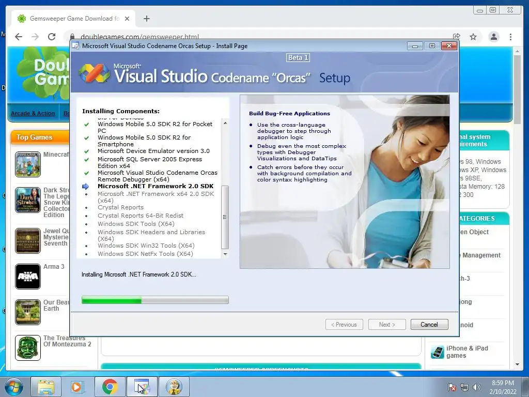Click the 'Crystal Reports' list entry
The width and height of the screenshot is (529, 397).
(x=120, y=207)
